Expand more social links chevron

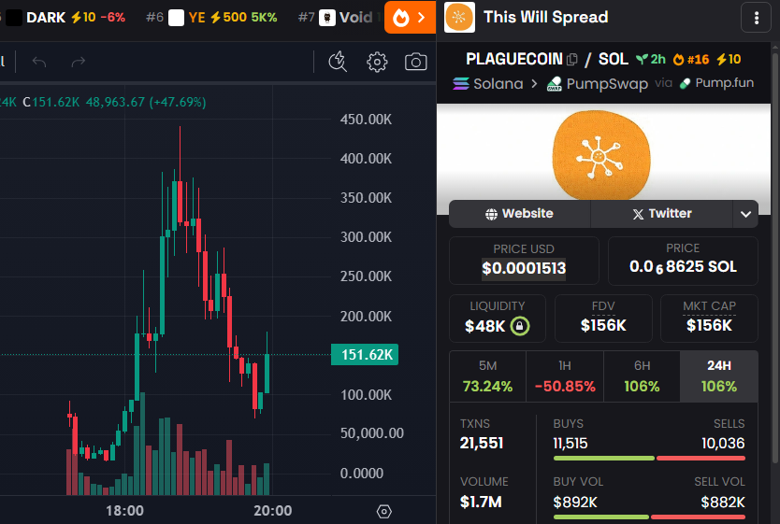(x=745, y=214)
